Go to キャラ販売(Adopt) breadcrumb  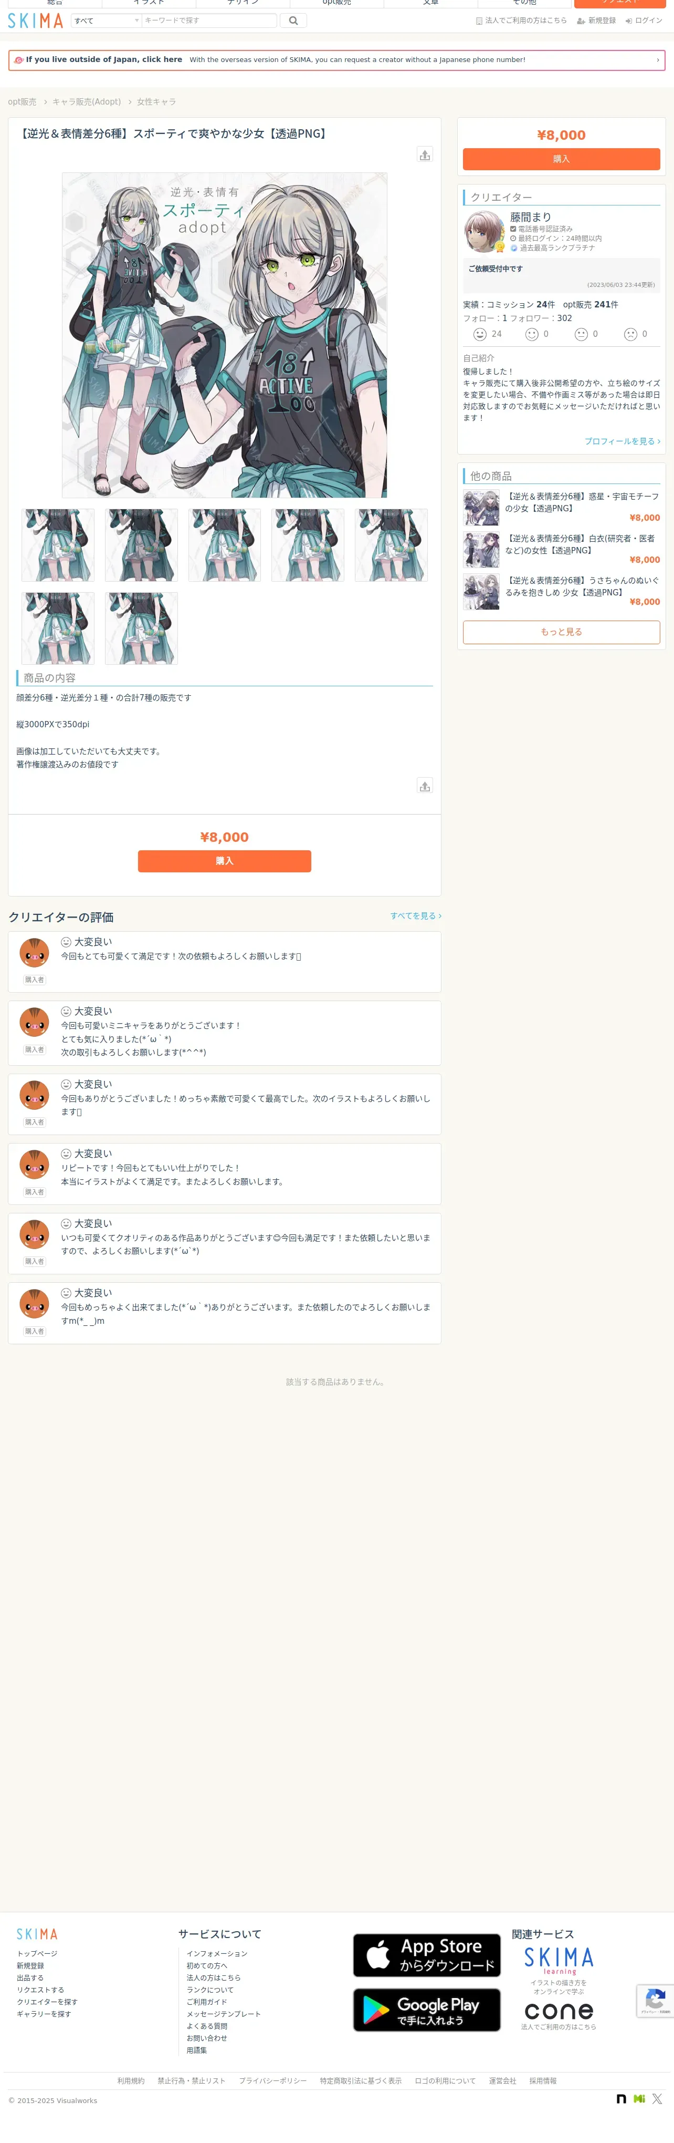coord(87,101)
